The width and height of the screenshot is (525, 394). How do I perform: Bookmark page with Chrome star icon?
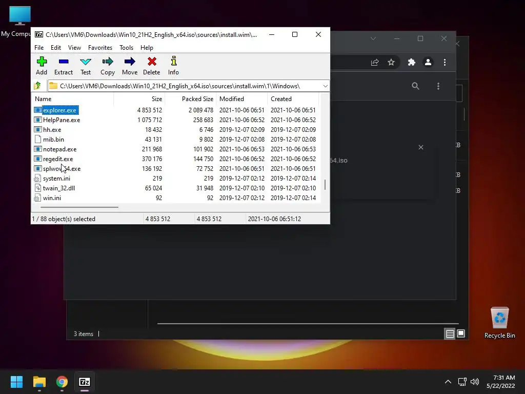click(x=391, y=62)
